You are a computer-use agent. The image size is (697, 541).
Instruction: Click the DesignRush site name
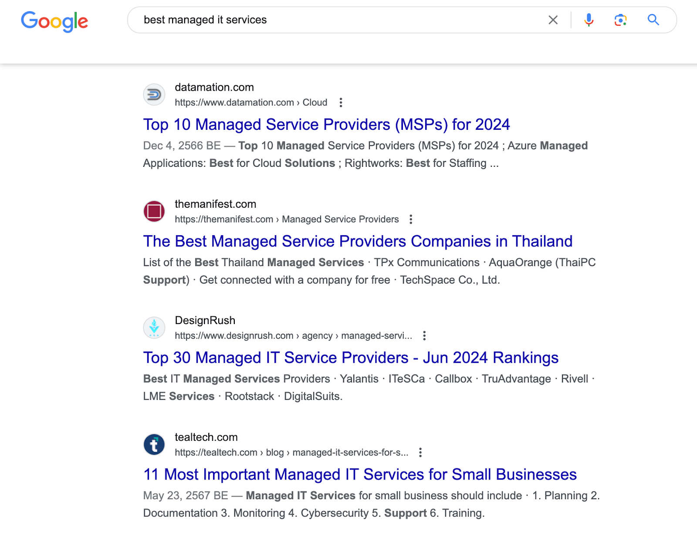(x=205, y=320)
